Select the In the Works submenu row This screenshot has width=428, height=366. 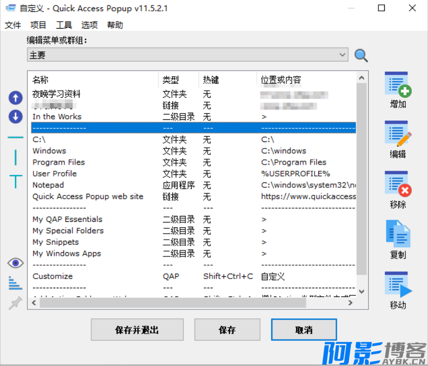click(x=193, y=117)
